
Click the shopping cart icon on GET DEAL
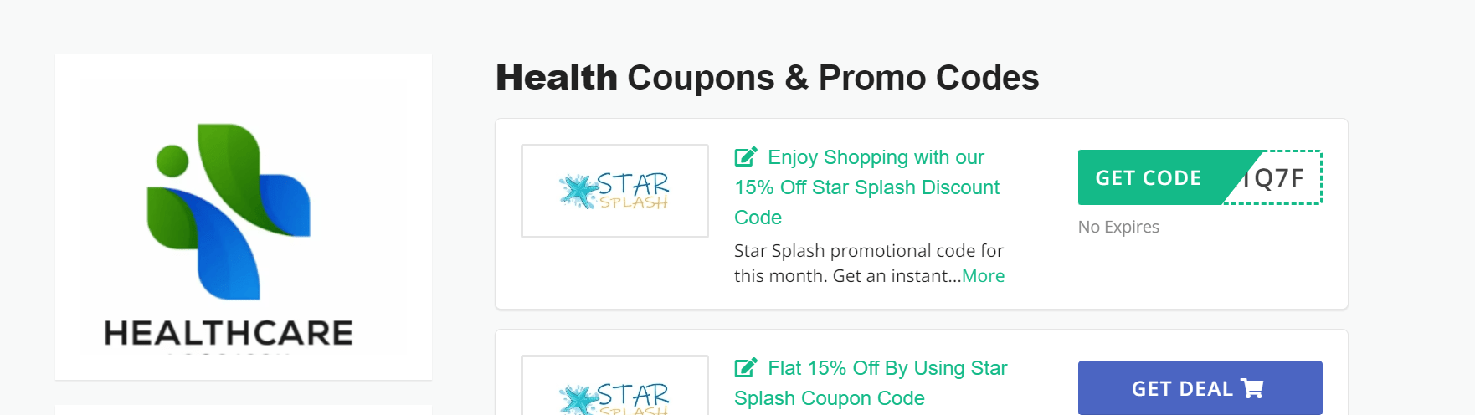[x=1252, y=388]
